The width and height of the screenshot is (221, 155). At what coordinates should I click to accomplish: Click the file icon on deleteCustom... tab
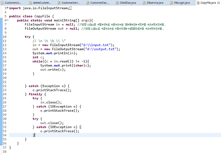click(30, 3)
